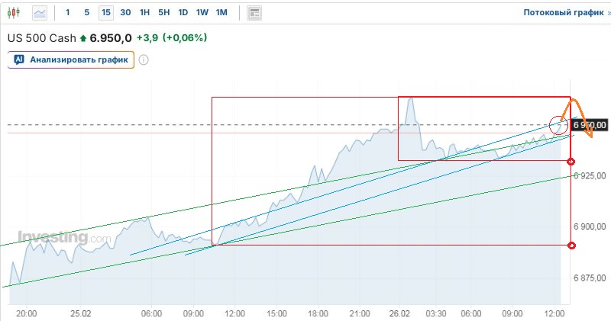The image size is (611, 321).
Task: Select the area chart type icon
Action: [40, 13]
